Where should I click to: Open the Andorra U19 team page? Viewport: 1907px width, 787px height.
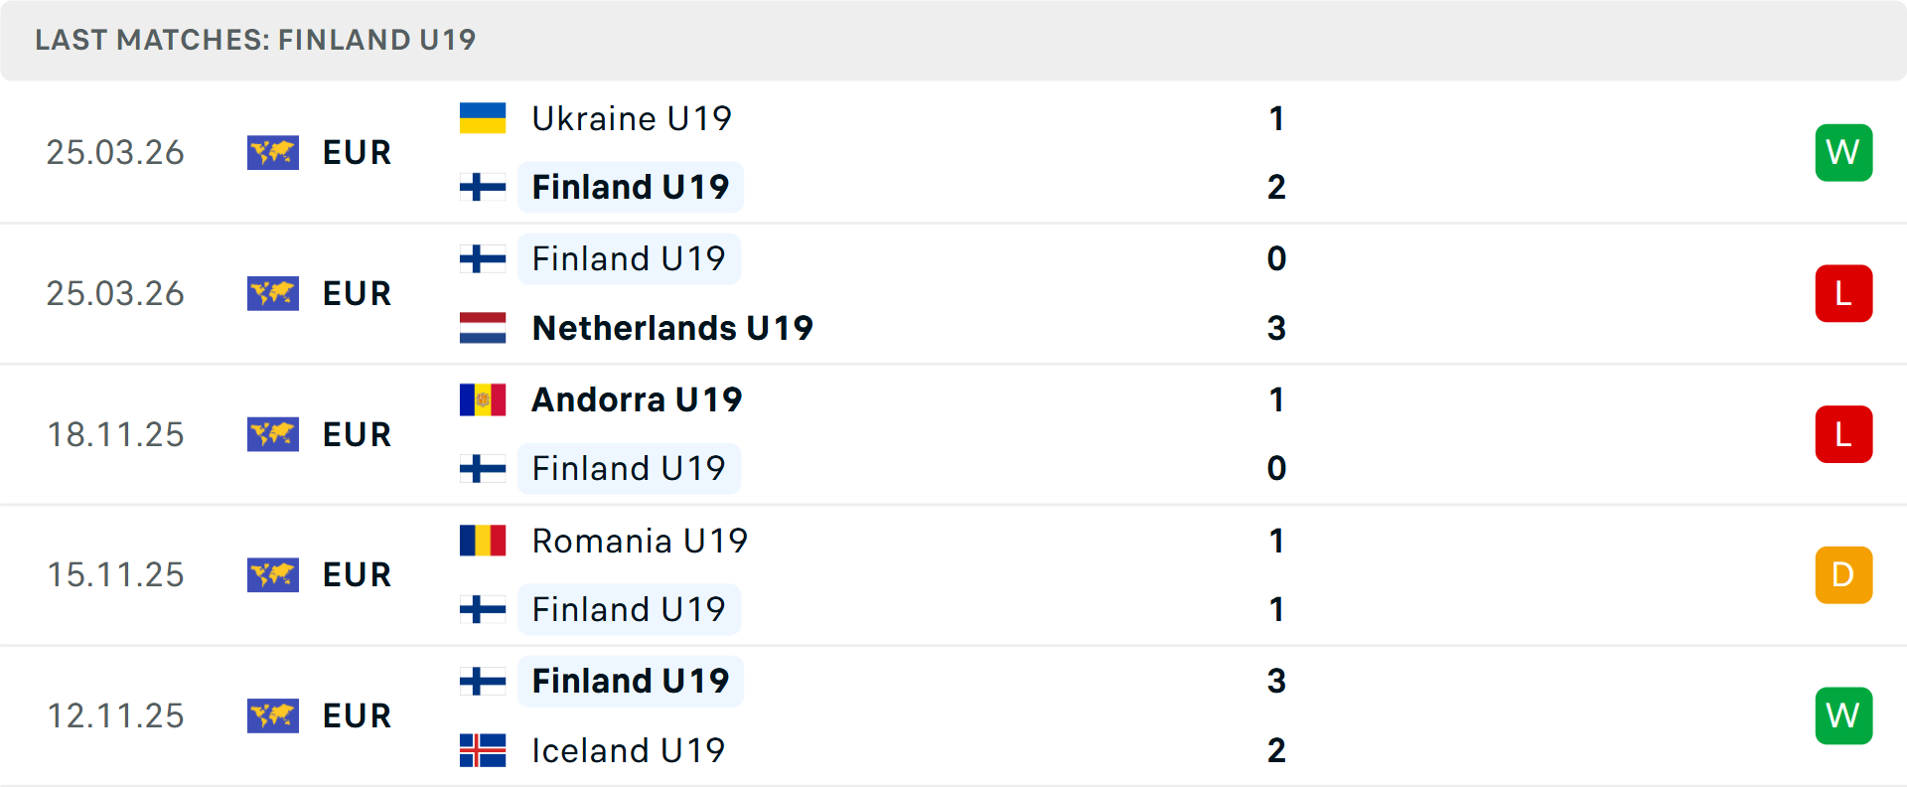pos(637,399)
